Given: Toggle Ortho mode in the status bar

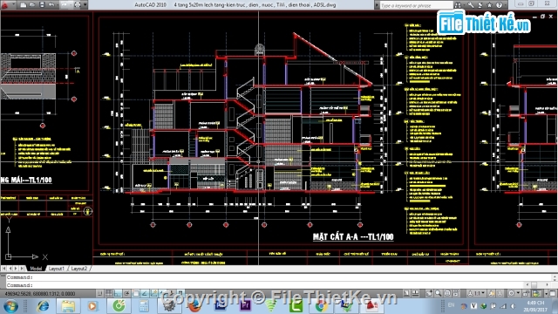Looking at the screenshot, I should pos(118,293).
